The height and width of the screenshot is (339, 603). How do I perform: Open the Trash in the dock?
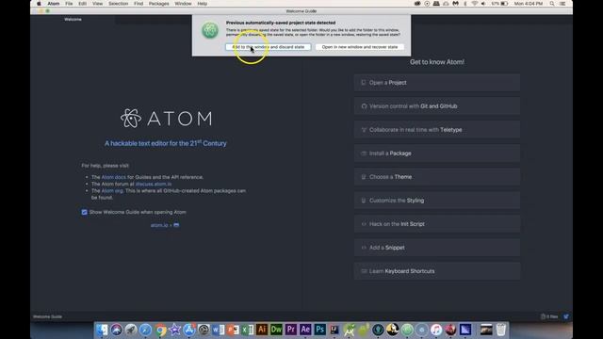coord(500,330)
